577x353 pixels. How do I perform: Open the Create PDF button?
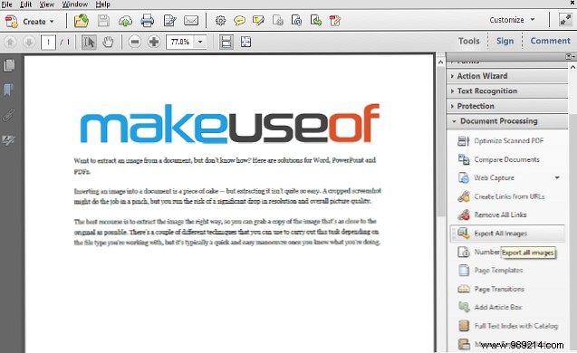[x=30, y=22]
